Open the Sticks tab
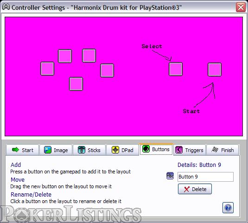Viewport: 248px width, 223px height. click(89, 150)
